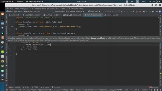The height and width of the screenshot is (91, 162).
Task: Open the Tools menu
Action: point(63,8)
